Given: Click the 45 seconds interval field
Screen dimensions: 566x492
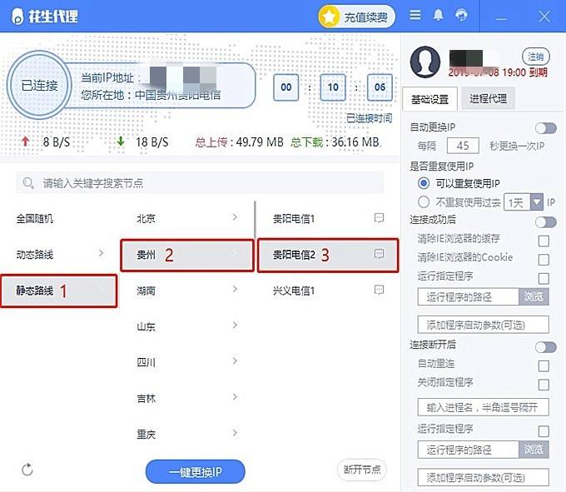Looking at the screenshot, I should [x=463, y=146].
